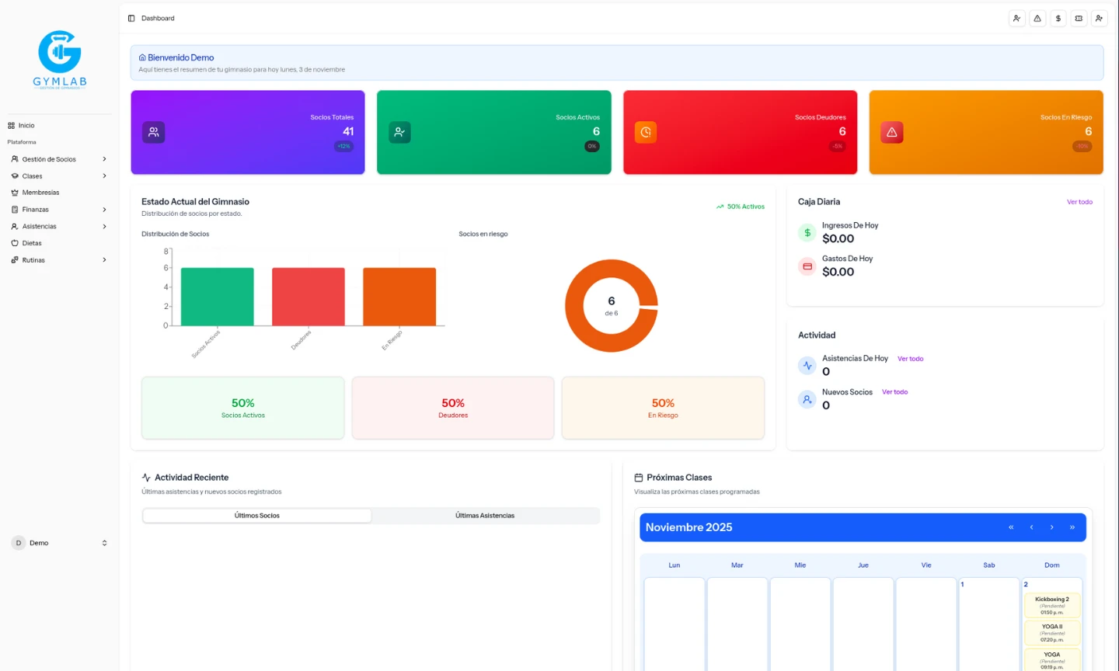Open Membresías via its crown icon
The height and width of the screenshot is (671, 1119).
15,193
